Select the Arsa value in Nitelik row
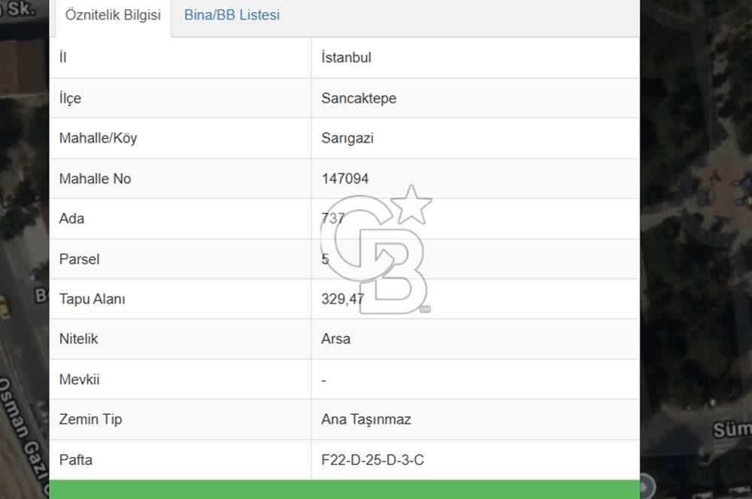 tap(335, 339)
